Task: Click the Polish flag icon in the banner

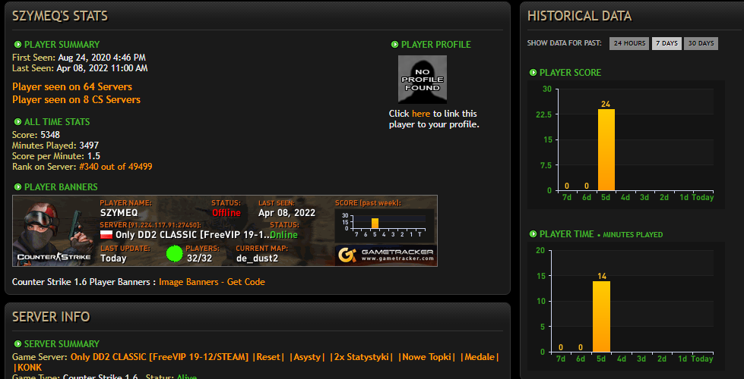Action: click(x=106, y=234)
